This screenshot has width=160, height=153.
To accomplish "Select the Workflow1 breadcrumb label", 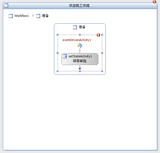I will [x=22, y=16].
